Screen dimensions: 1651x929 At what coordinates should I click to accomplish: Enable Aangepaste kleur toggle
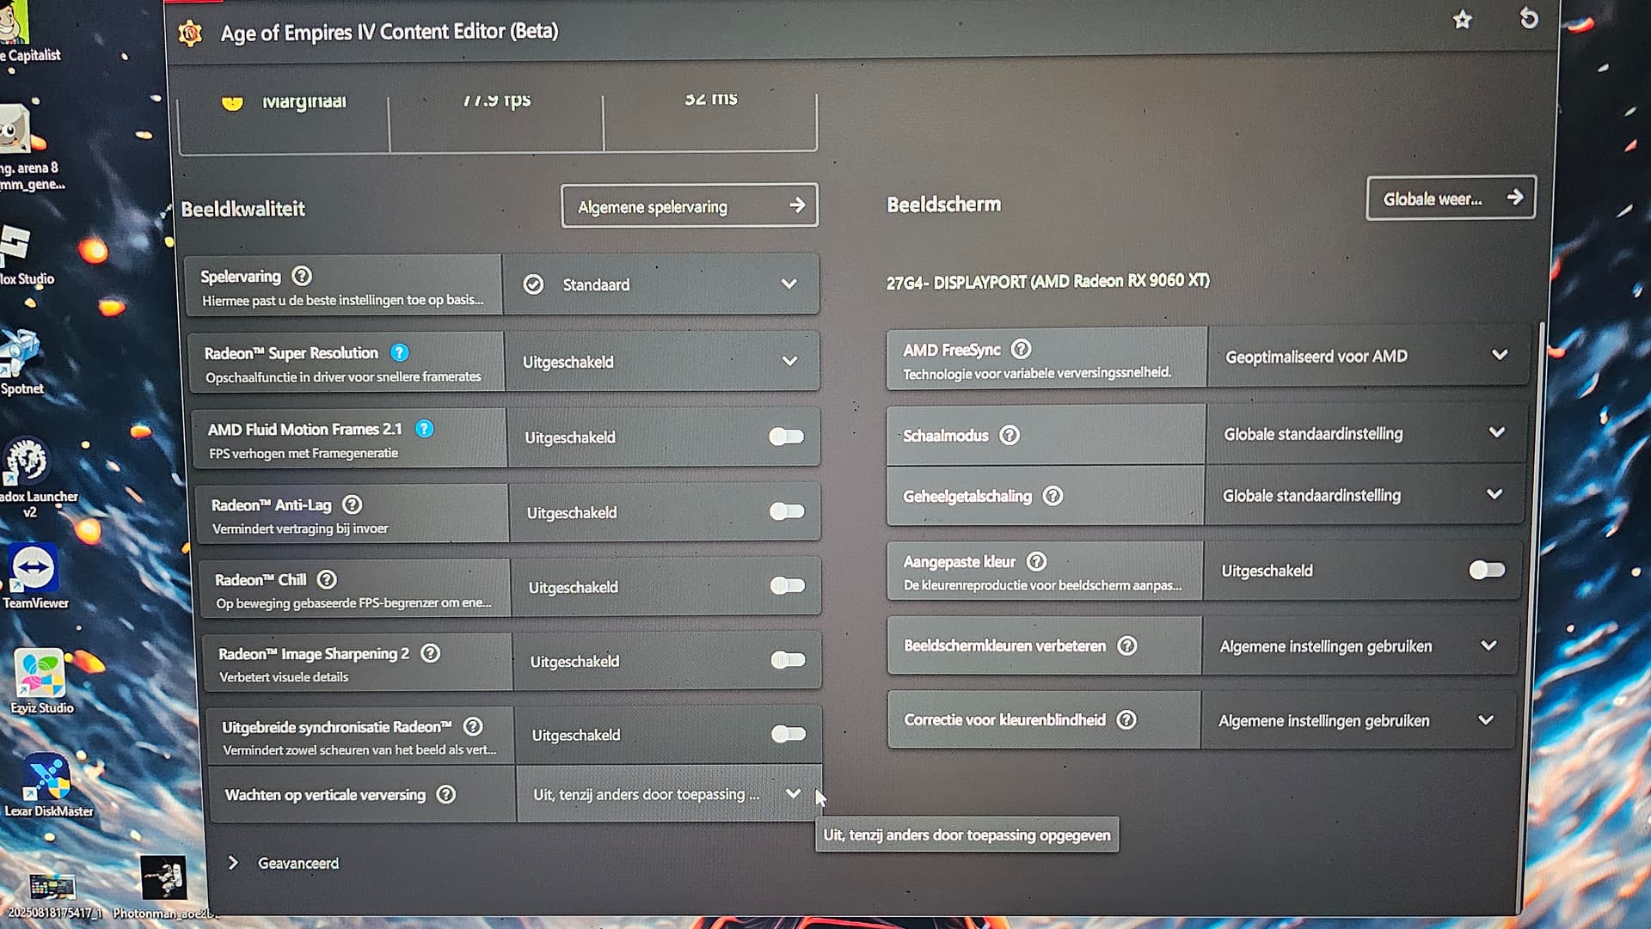[x=1487, y=569]
